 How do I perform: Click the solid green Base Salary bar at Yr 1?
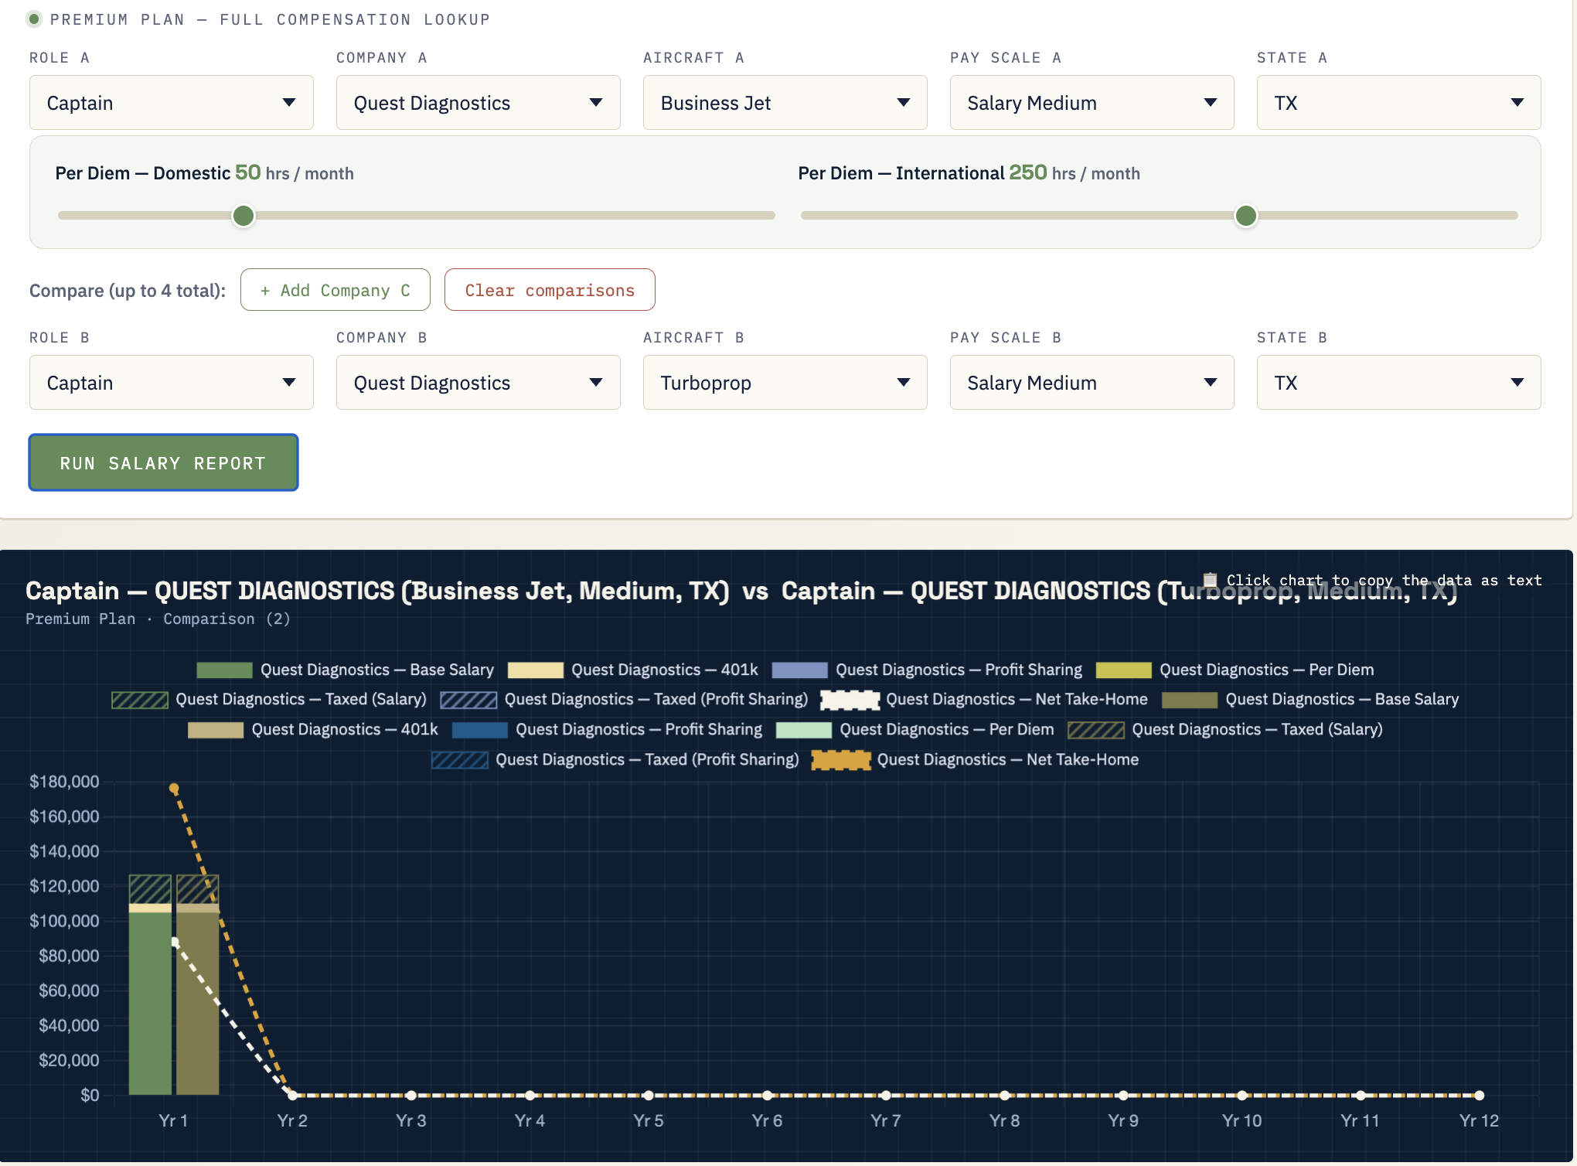[x=150, y=1004]
